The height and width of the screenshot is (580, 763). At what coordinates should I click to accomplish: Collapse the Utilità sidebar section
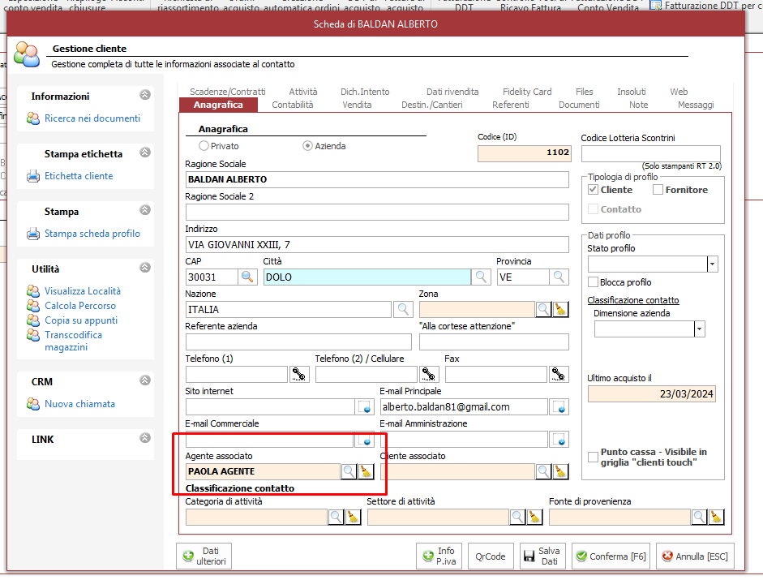pos(145,269)
